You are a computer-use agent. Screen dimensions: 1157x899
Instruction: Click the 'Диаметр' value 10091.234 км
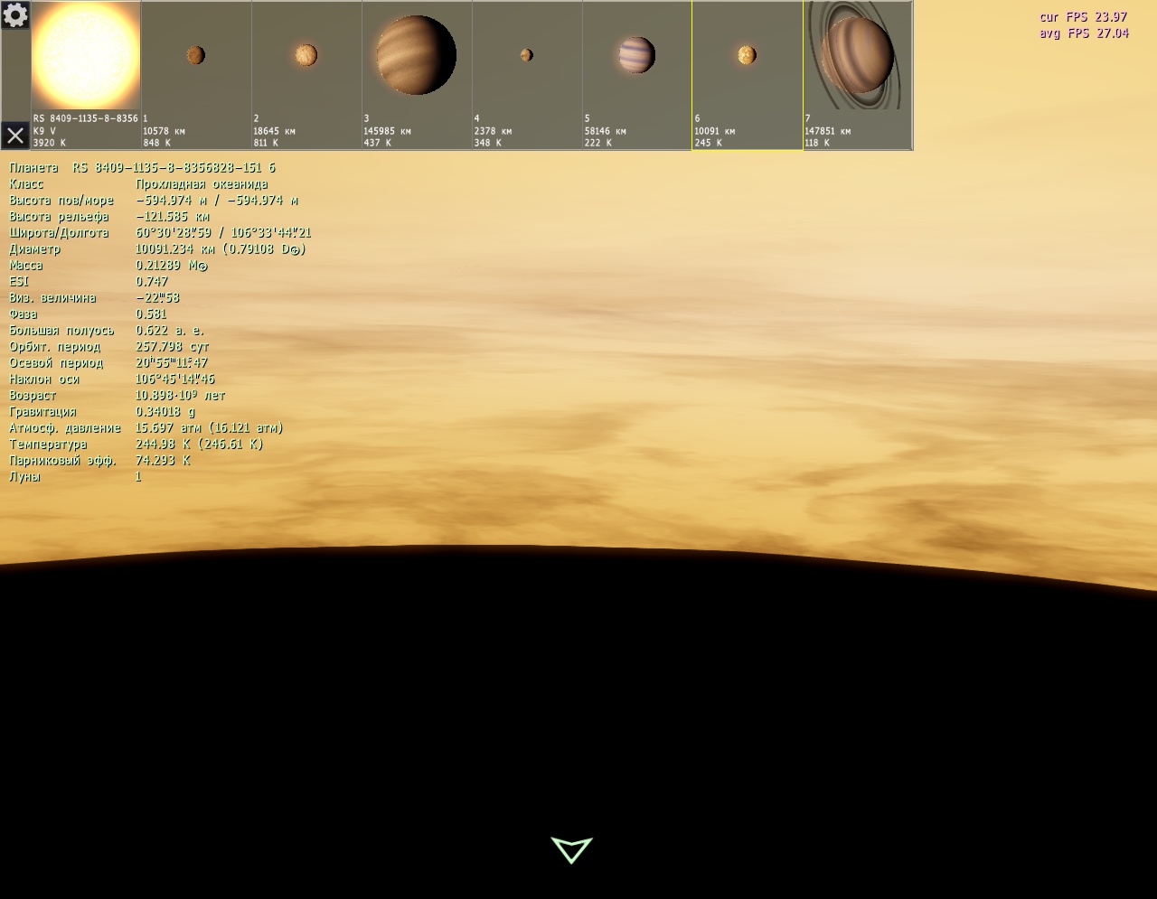pos(221,249)
